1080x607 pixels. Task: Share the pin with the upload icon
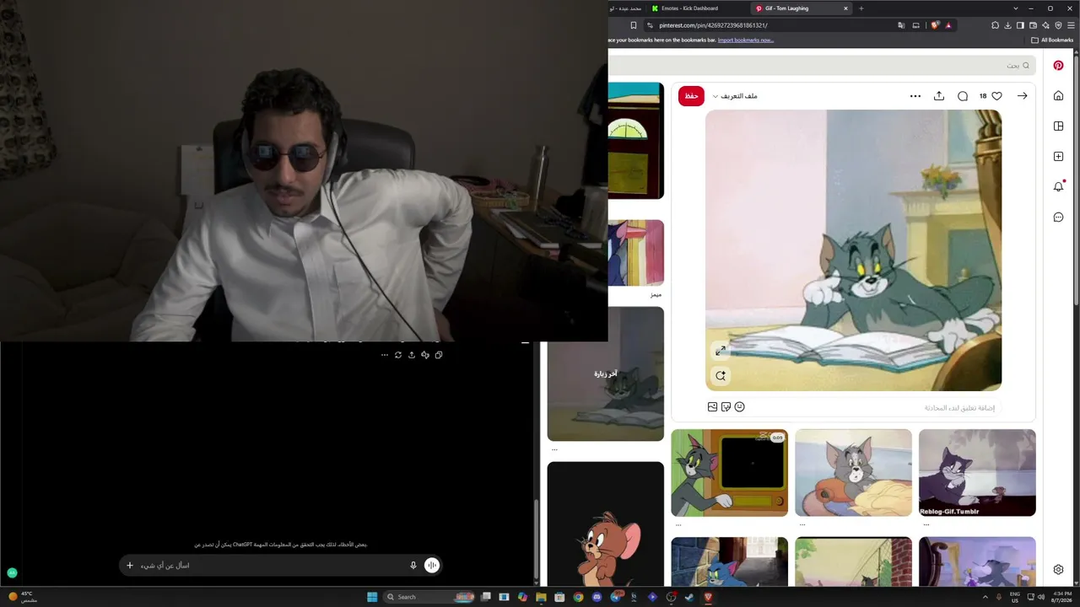pos(939,96)
